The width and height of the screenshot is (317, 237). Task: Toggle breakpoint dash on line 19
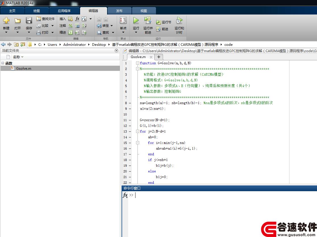coord(130,166)
